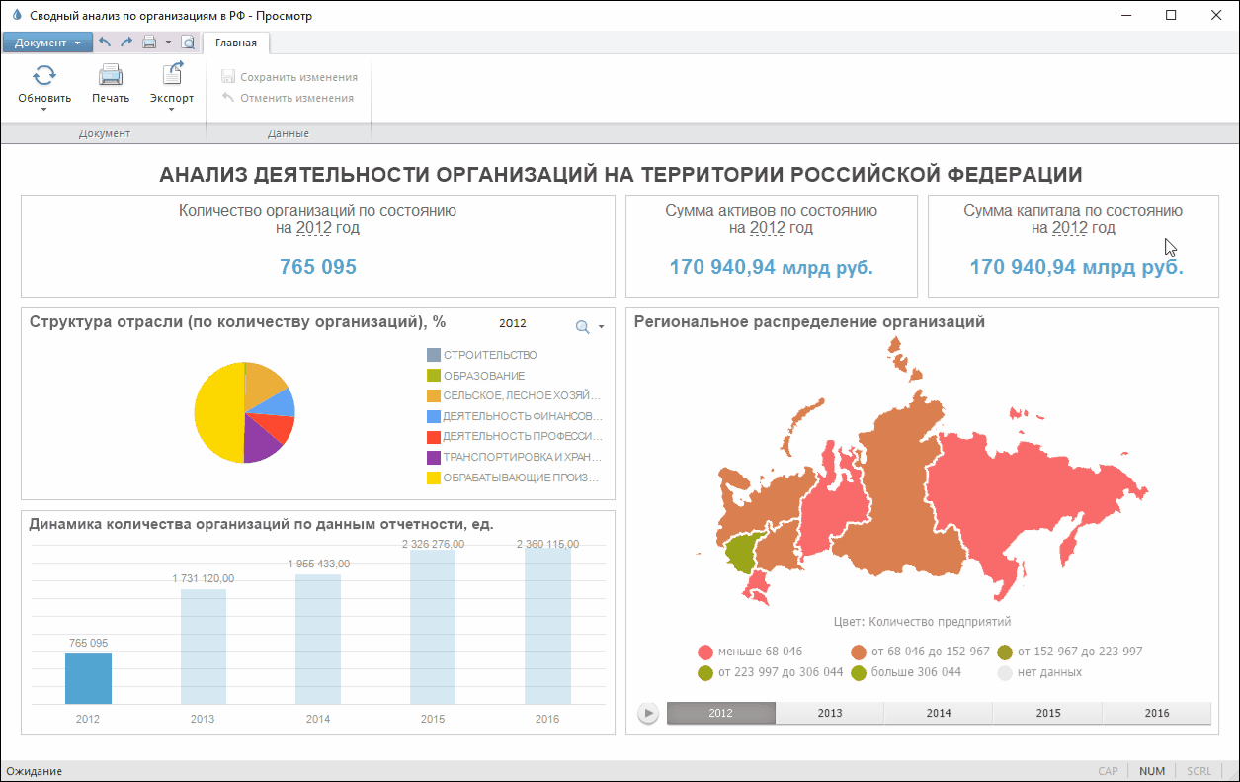1240x782 pixels.
Task: Open print preview from quick access toolbar
Action: tap(188, 43)
